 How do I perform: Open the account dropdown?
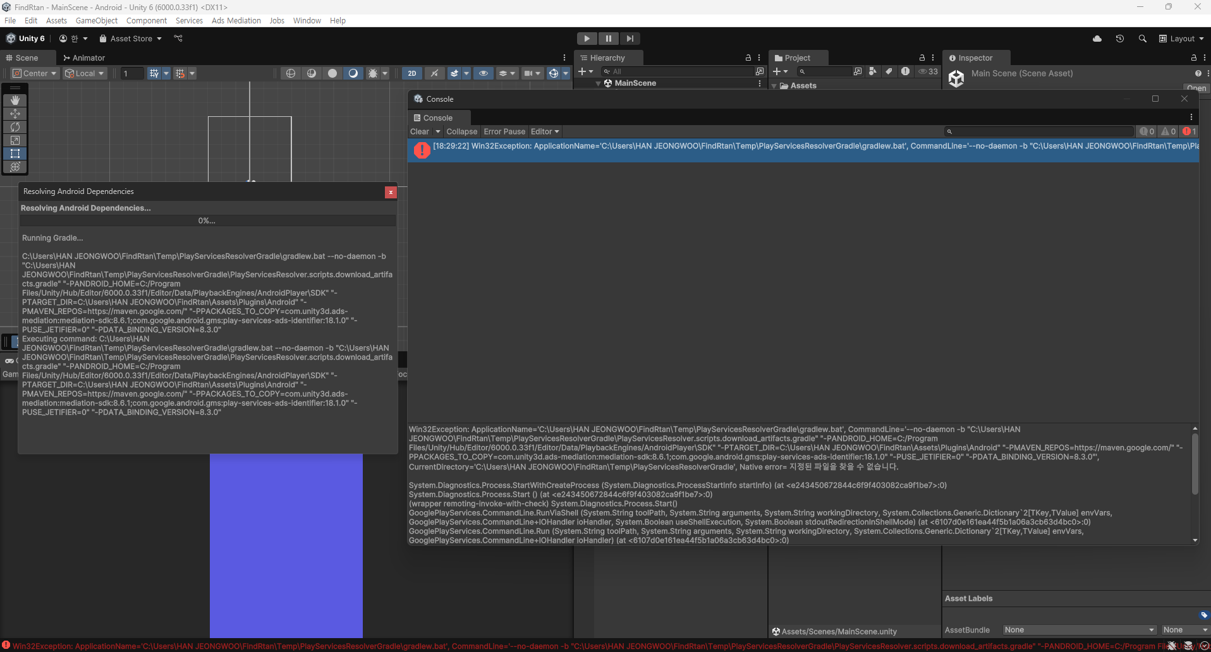click(x=73, y=39)
